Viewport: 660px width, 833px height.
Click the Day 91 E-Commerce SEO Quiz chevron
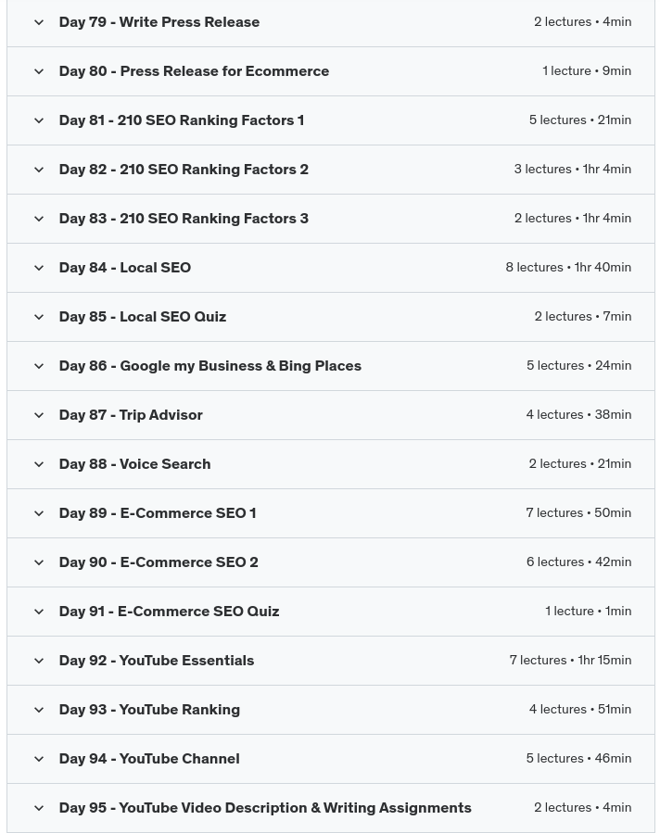click(39, 612)
